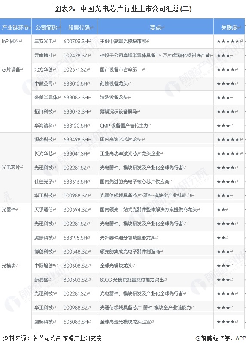This screenshot has width=246, height=347.
Task: Click the @前瞻经济学人APP credit text
Action: point(221,338)
